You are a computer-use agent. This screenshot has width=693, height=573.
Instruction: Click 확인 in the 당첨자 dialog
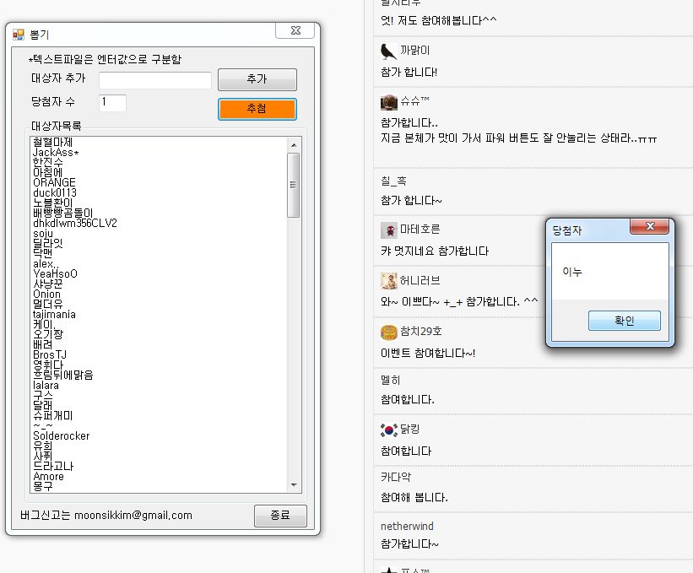[624, 321]
